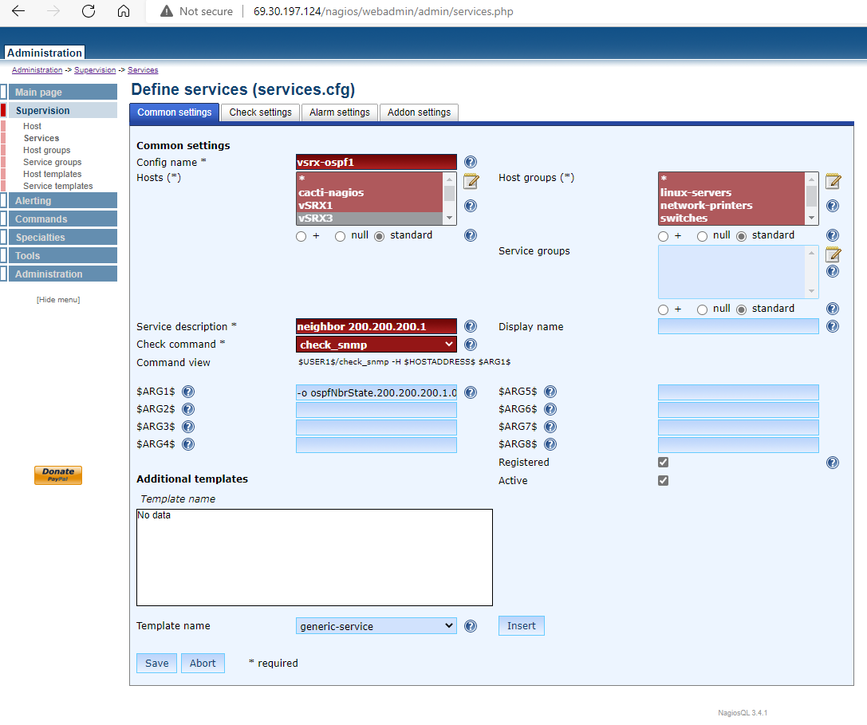
Task: Click the help icon beside Check command
Action: (x=471, y=345)
